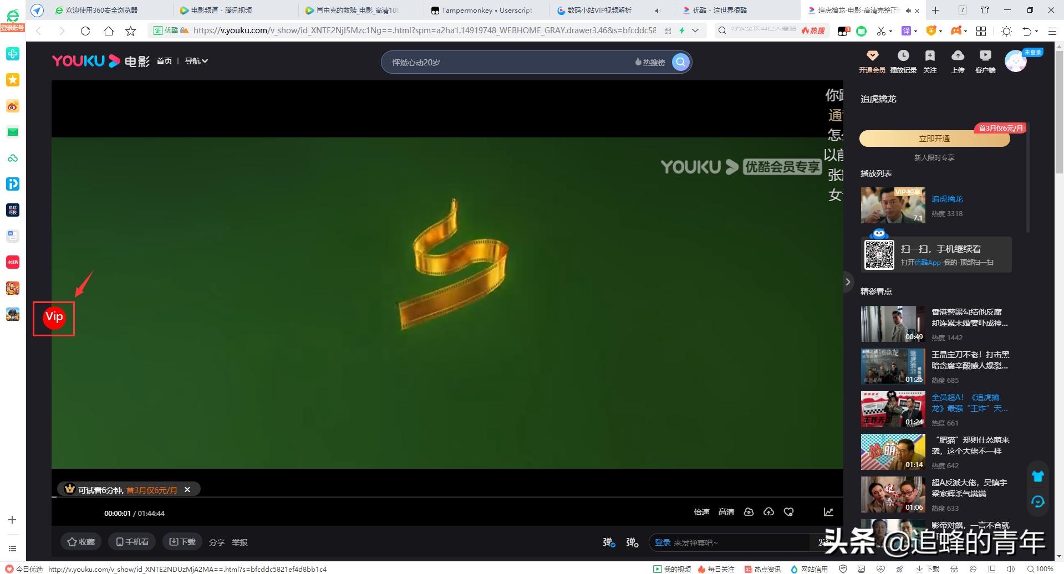Open the sidebar list menu icon

(12, 549)
